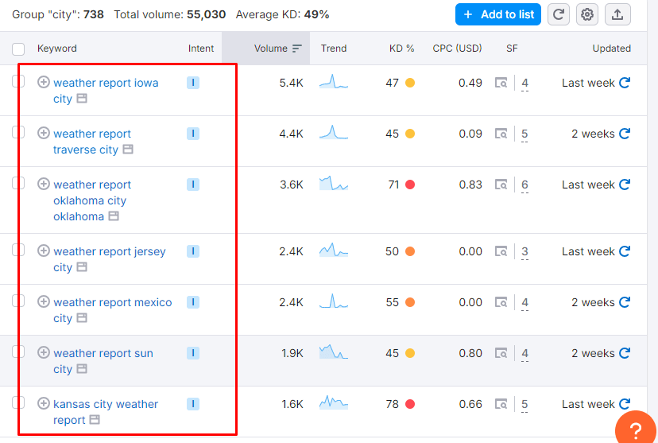Click the trend sparkline for kansas city

[x=334, y=402]
